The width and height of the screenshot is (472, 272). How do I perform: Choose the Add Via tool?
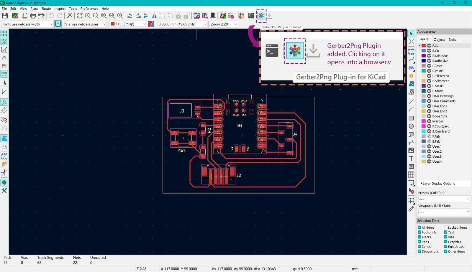tap(411, 76)
